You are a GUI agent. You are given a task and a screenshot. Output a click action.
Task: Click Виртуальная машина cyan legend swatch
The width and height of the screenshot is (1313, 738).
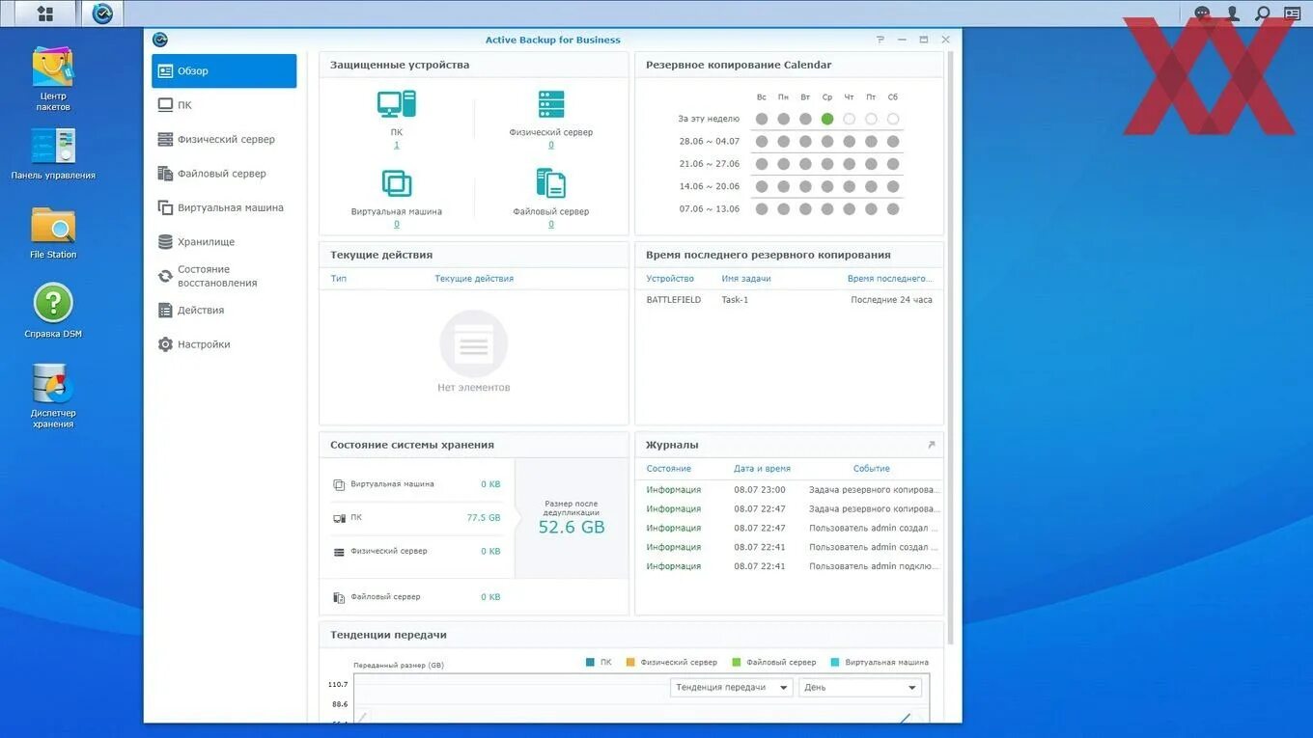tap(835, 663)
